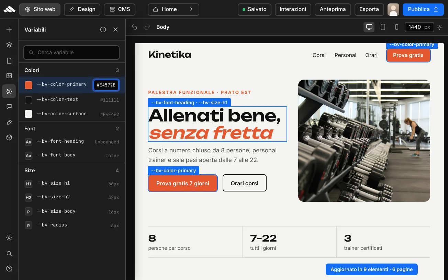448x280 pixels.
Task: Open the Home page selector dropdown
Action: pos(173,10)
